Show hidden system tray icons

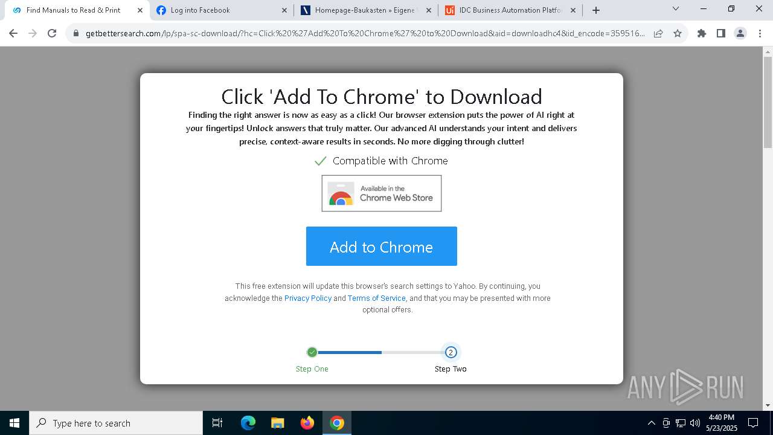coord(651,423)
